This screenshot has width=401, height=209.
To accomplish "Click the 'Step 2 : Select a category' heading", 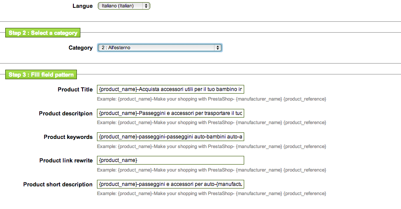I will (43, 33).
